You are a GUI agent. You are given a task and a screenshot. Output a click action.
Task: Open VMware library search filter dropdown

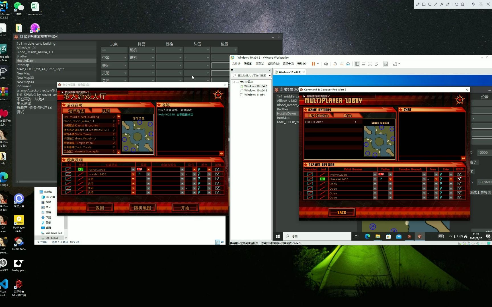[270, 75]
